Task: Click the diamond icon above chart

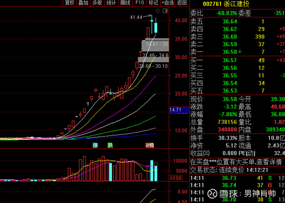Action: click(x=158, y=11)
